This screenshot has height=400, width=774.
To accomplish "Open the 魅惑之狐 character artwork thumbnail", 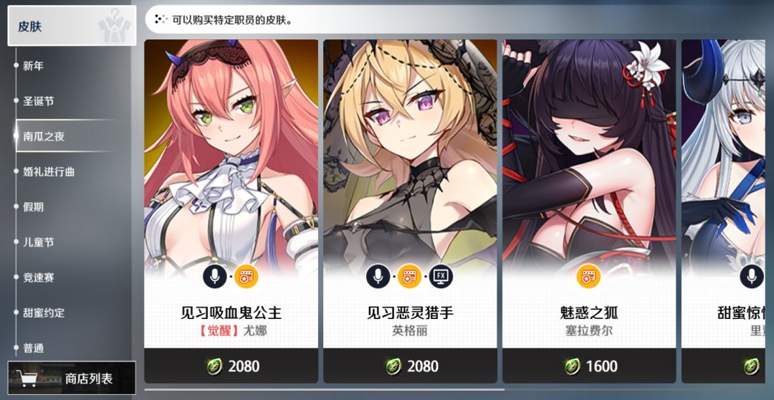I will point(589,153).
